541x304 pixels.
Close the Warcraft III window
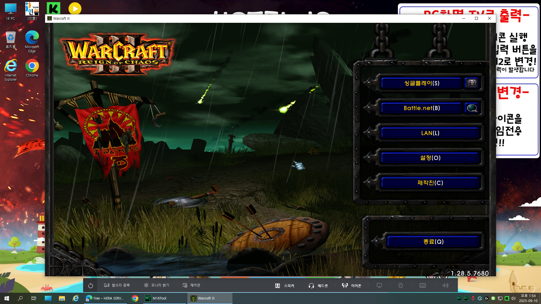[489, 19]
